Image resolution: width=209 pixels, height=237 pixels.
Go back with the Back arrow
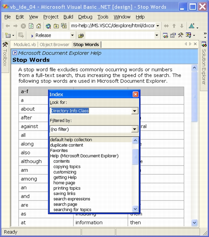coord(8,26)
